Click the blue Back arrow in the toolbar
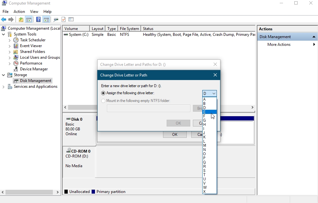 pyautogui.click(x=4, y=20)
